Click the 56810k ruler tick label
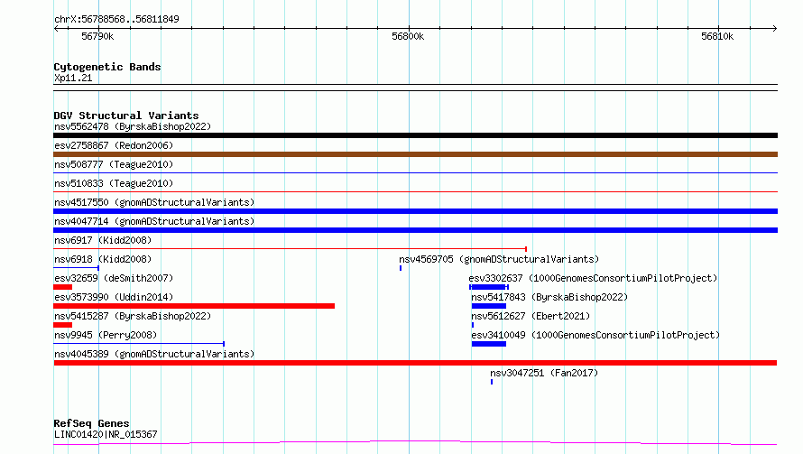 click(x=717, y=36)
